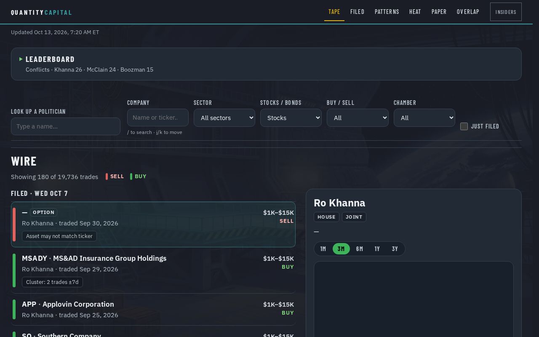Expand the Leaderboard disclosure triangle
539x337 pixels.
point(21,59)
